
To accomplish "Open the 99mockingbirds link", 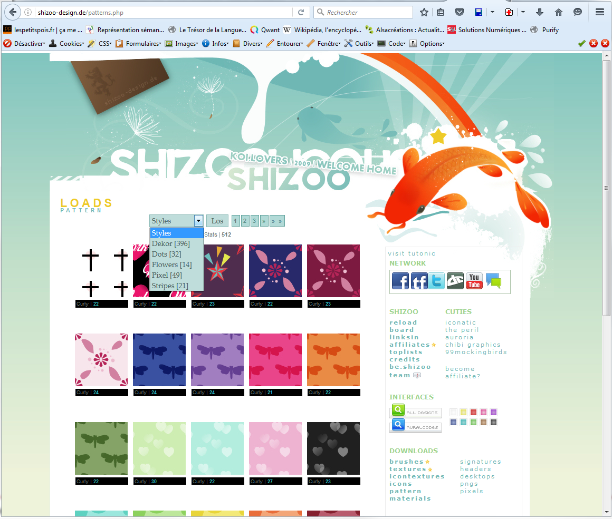I will click(x=476, y=352).
